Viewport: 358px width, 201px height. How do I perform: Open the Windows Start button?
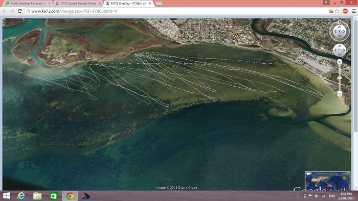pos(6,196)
